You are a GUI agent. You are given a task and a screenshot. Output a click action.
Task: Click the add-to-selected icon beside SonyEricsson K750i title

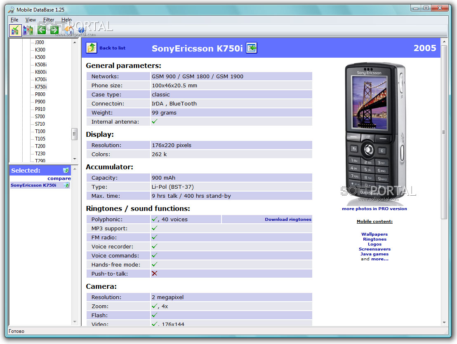pyautogui.click(x=252, y=48)
